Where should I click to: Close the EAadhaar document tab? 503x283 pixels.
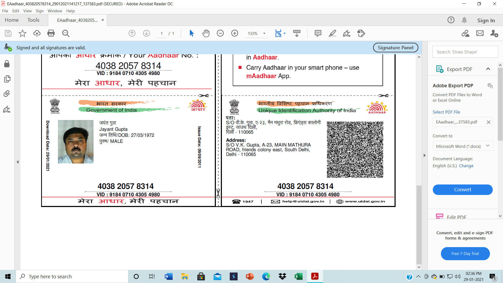click(x=103, y=20)
